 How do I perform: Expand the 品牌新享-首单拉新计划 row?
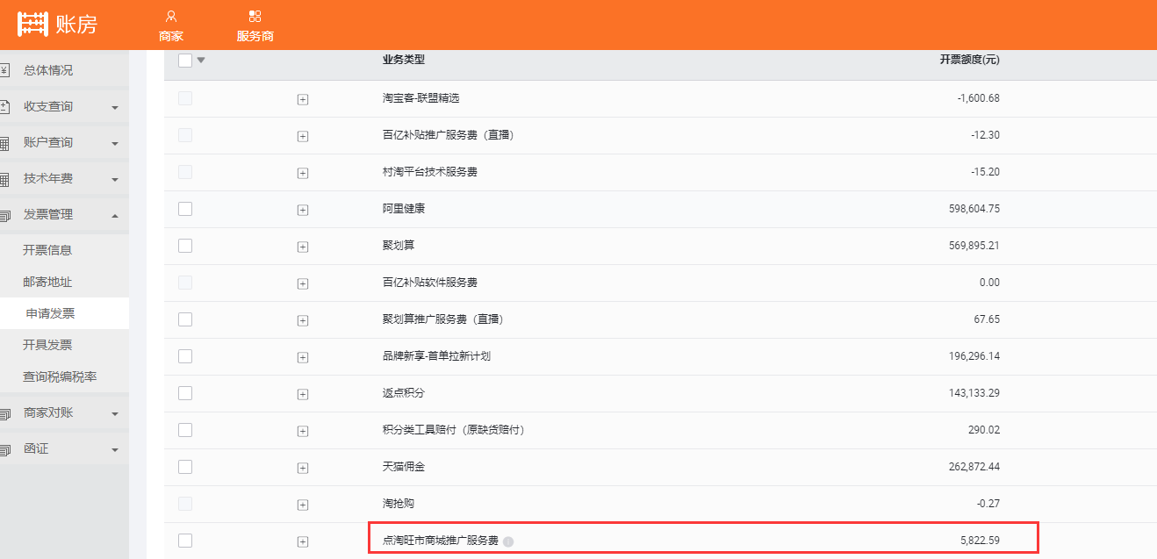point(303,357)
